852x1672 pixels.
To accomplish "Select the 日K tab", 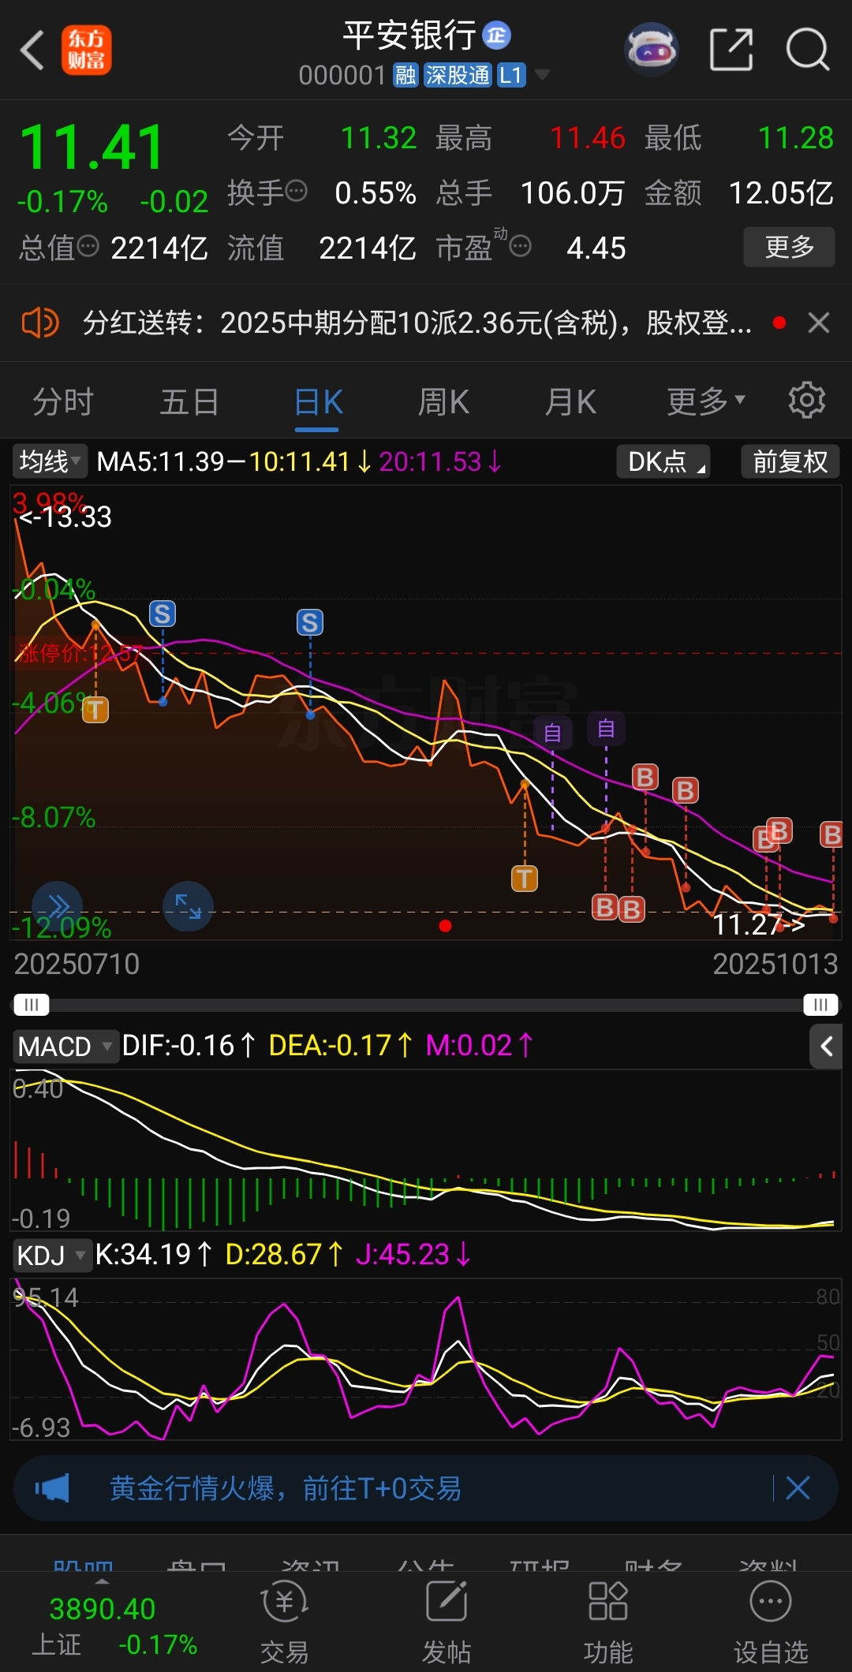I will 318,401.
